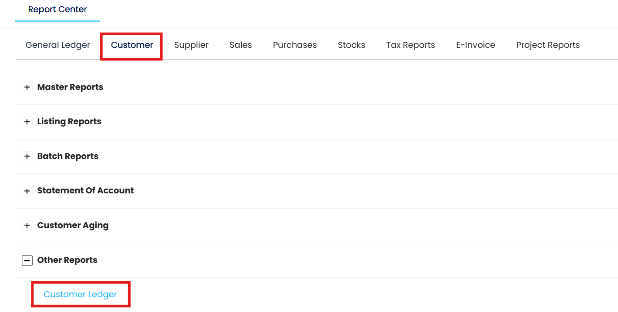
Task: Click the Report Center header tab
Action: [57, 9]
